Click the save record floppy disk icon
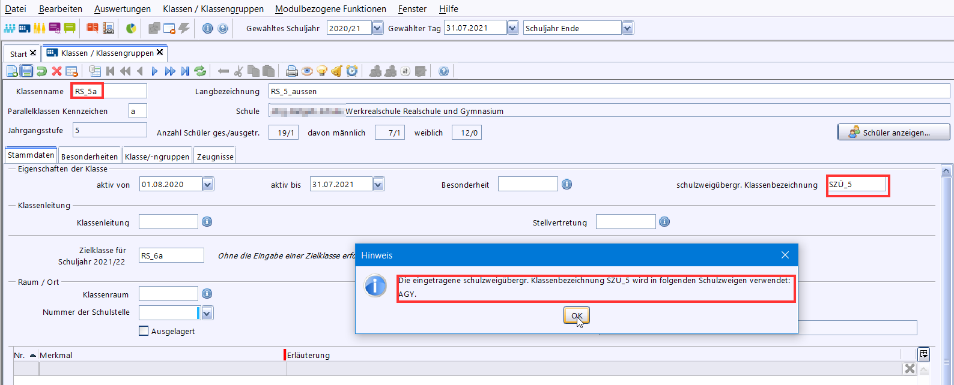 26,71
